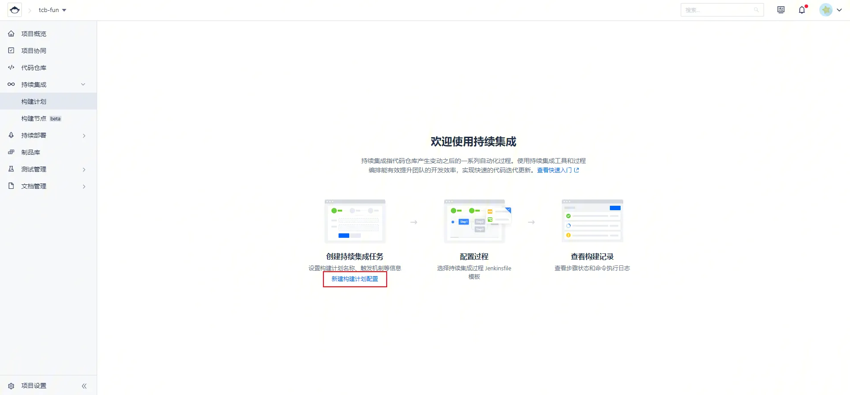Image resolution: width=850 pixels, height=395 pixels.
Task: Expand the 持续部署 submenu
Action: pyautogui.click(x=84, y=135)
